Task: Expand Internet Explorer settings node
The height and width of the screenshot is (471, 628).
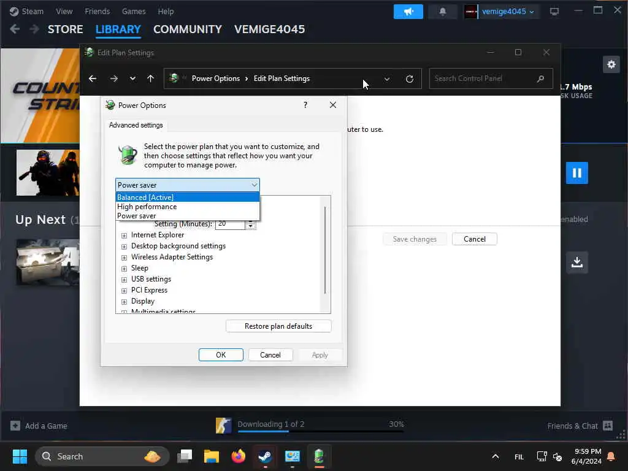Action: [124, 235]
